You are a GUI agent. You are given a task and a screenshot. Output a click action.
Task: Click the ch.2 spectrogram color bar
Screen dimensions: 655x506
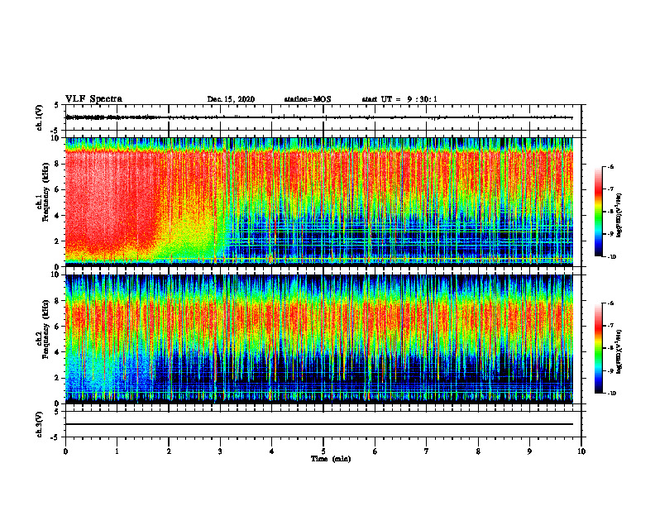pyautogui.click(x=598, y=348)
